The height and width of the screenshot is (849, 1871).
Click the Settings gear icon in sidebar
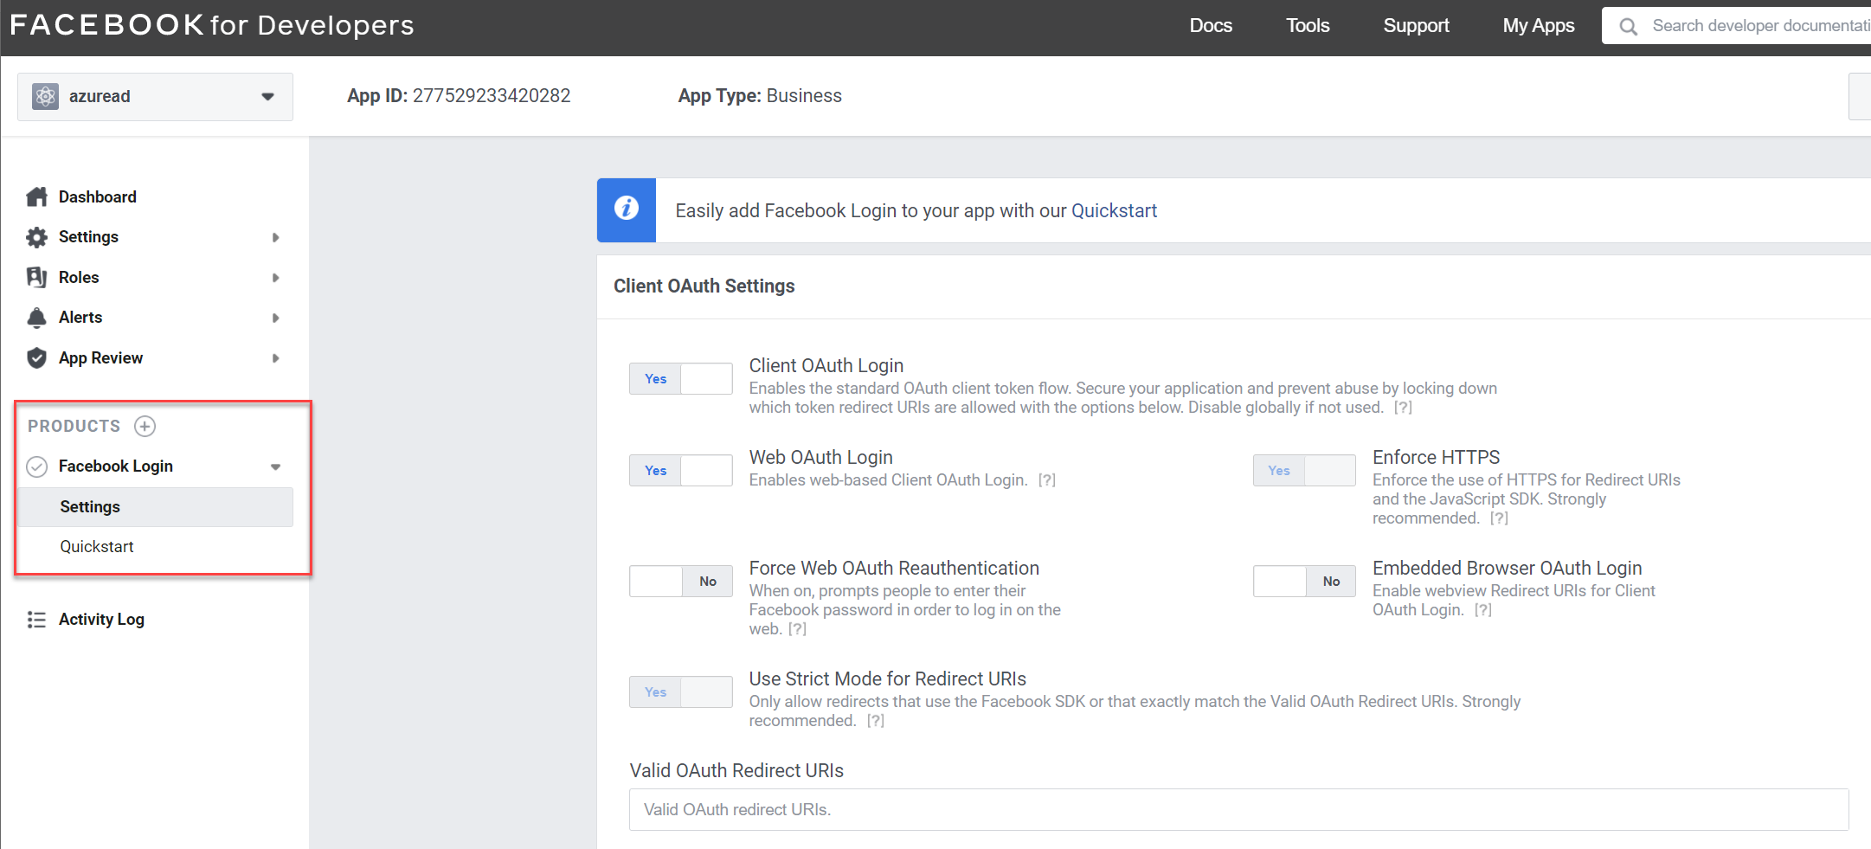point(36,237)
